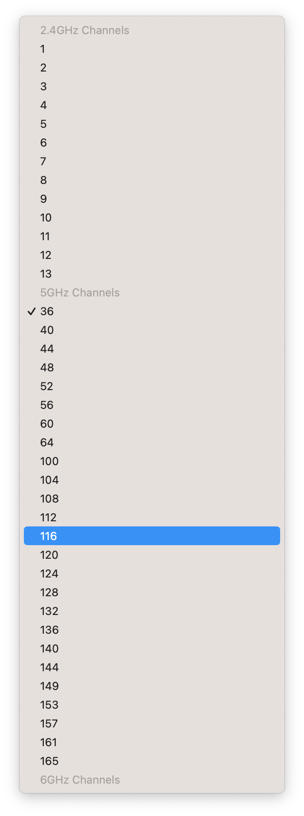Select channel 1 under 2.4GHz Channels
The image size is (304, 816).
(x=43, y=49)
